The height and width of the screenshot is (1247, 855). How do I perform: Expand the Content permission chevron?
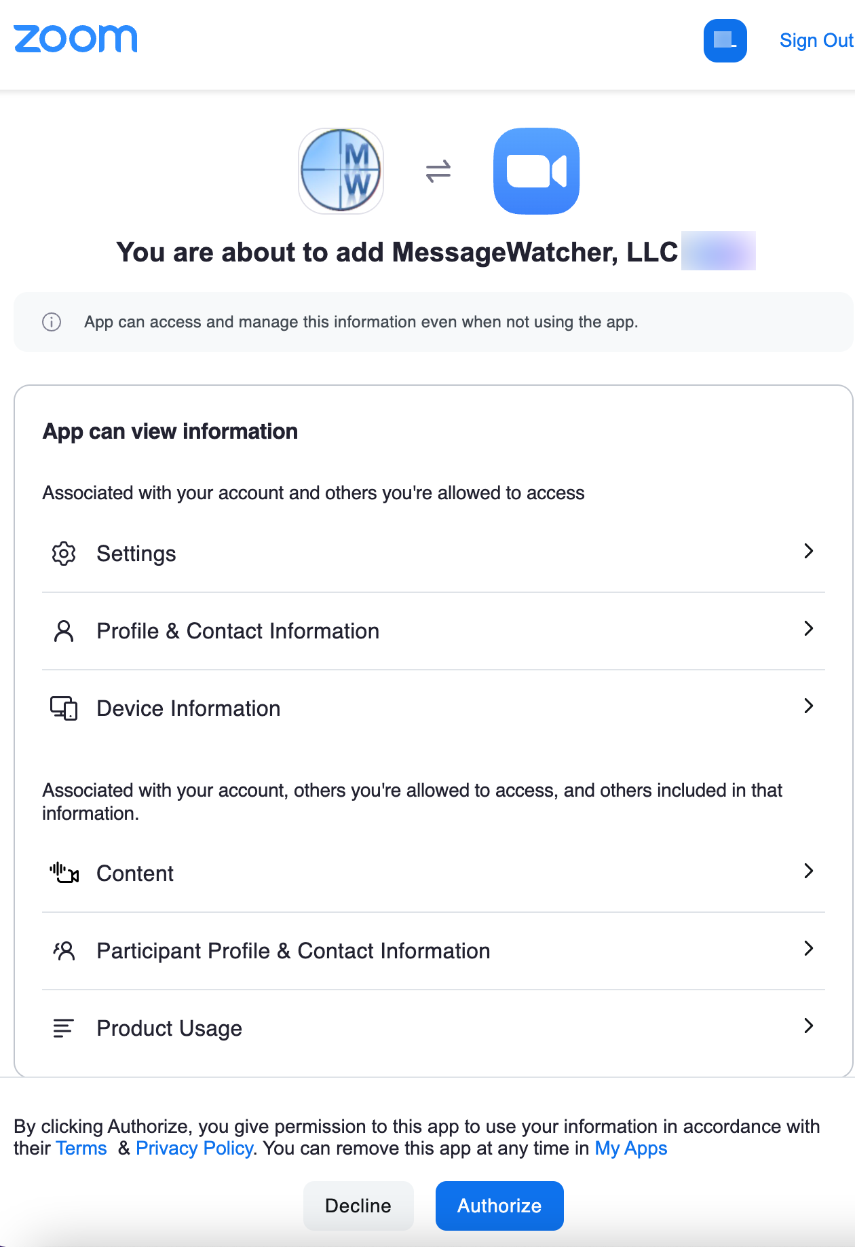click(x=808, y=871)
